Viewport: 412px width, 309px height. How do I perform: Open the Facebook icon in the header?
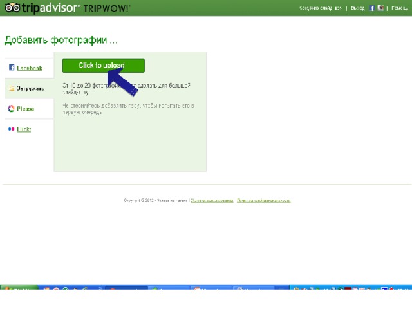tap(371, 8)
